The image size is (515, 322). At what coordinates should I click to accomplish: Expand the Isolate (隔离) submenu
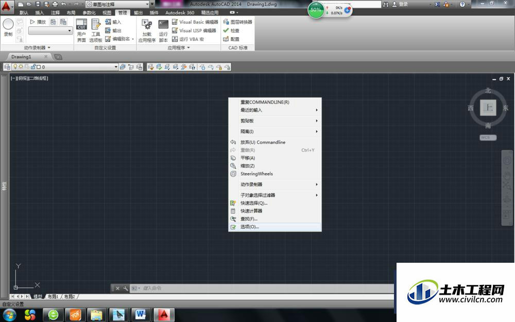pyautogui.click(x=275, y=131)
